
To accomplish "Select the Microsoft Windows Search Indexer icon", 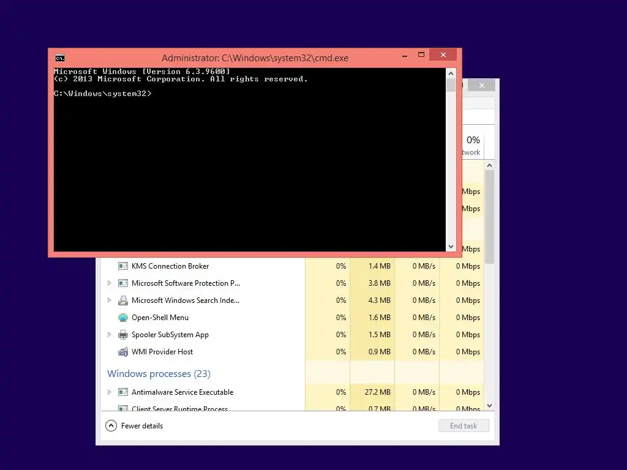I will click(x=122, y=300).
